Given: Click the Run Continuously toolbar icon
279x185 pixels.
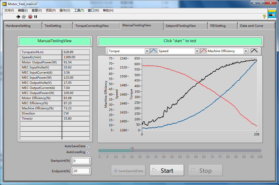Looking at the screenshot, I should tap(24, 17).
